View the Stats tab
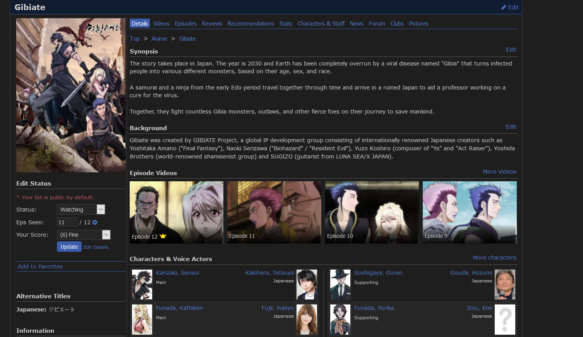The width and height of the screenshot is (583, 337). [x=286, y=24]
